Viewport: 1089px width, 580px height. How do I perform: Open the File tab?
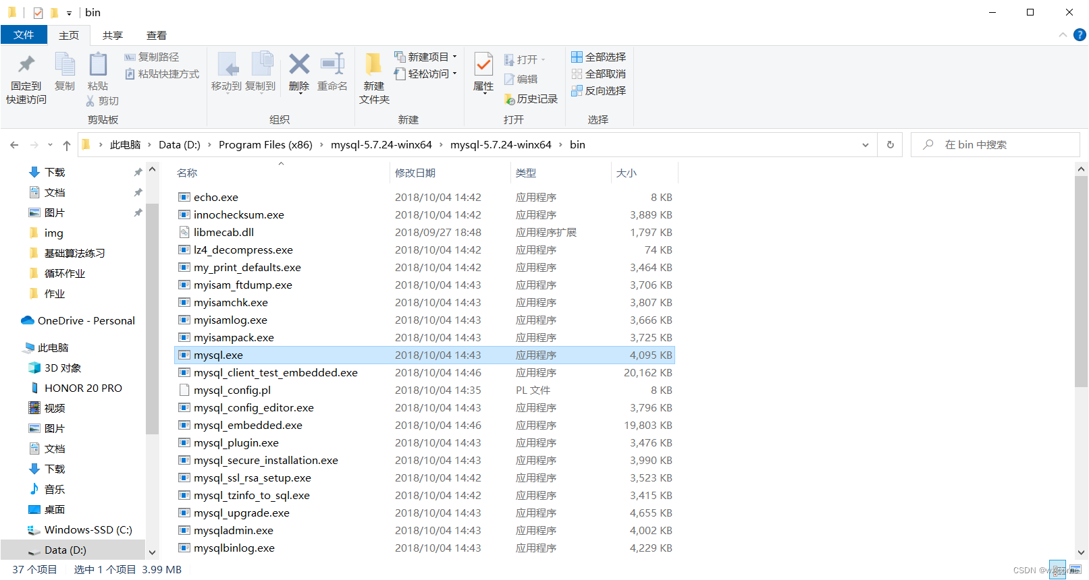[x=24, y=35]
